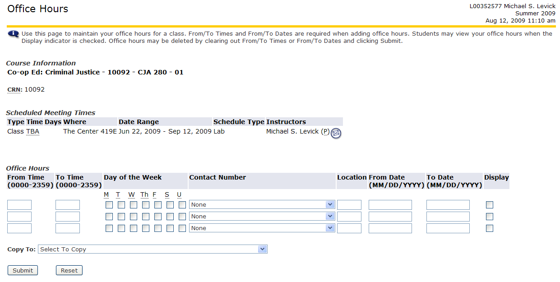This screenshot has height=282, width=560.
Task: Check Sunday box in third office hours row
Action: (x=182, y=228)
